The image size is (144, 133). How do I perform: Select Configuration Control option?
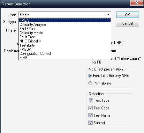(x=65, y=54)
